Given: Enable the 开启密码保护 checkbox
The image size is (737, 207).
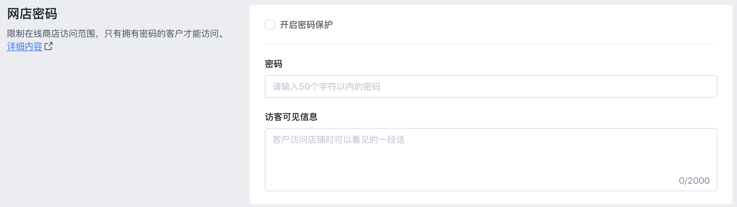Looking at the screenshot, I should [x=270, y=25].
